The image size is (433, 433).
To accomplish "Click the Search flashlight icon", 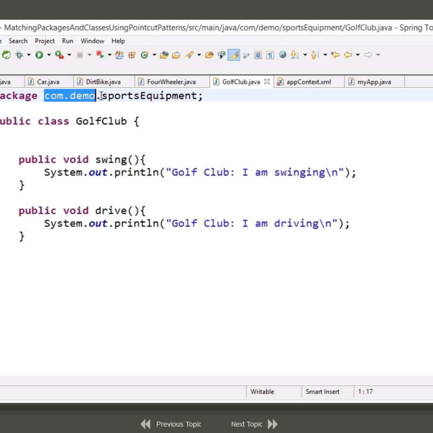I will (x=189, y=55).
